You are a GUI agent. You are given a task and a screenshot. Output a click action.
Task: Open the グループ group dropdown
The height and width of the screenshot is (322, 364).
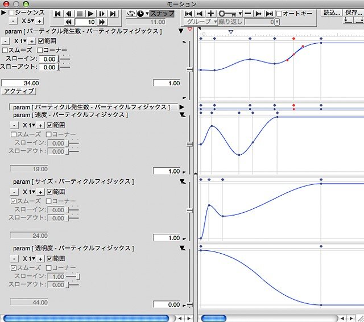(201, 22)
